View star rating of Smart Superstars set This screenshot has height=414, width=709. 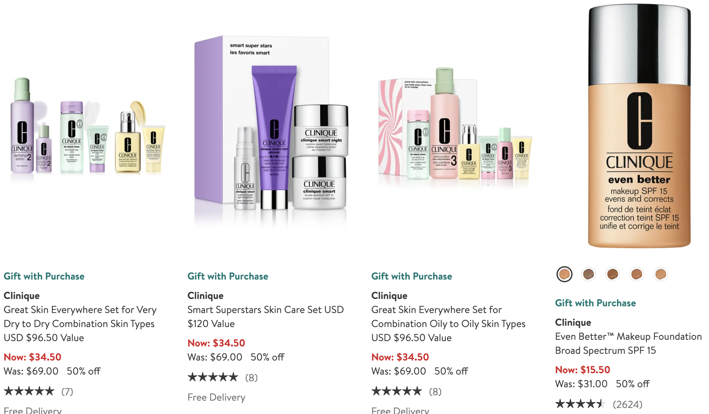(x=222, y=377)
